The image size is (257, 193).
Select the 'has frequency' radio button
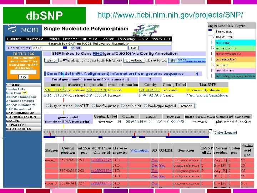pos(94,105)
